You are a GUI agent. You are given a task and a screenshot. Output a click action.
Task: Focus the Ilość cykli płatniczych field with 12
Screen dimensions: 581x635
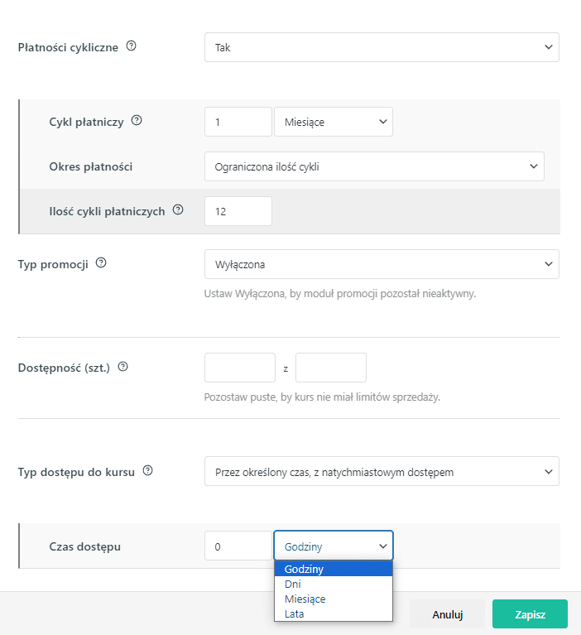point(238,211)
